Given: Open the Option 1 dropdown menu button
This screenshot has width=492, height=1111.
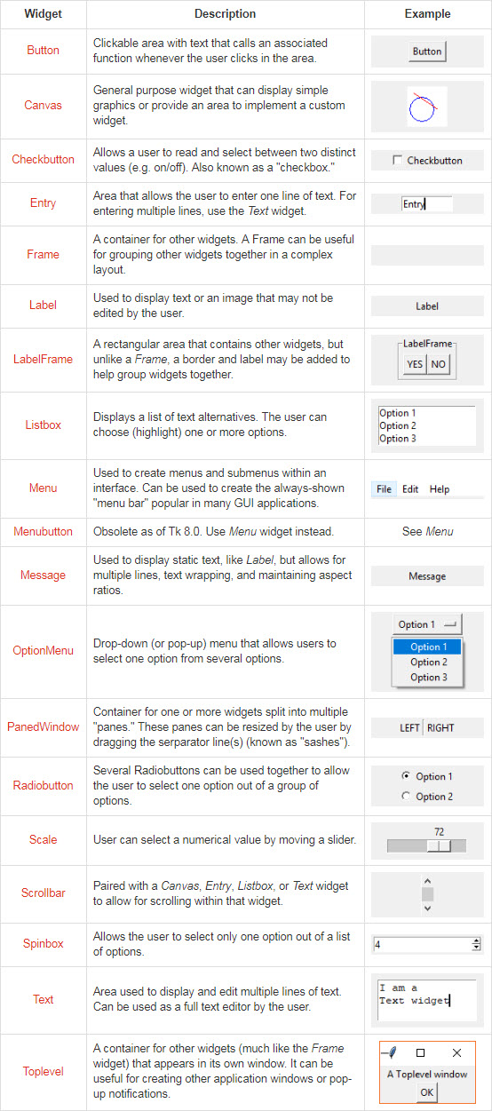Looking at the screenshot, I should (x=427, y=624).
